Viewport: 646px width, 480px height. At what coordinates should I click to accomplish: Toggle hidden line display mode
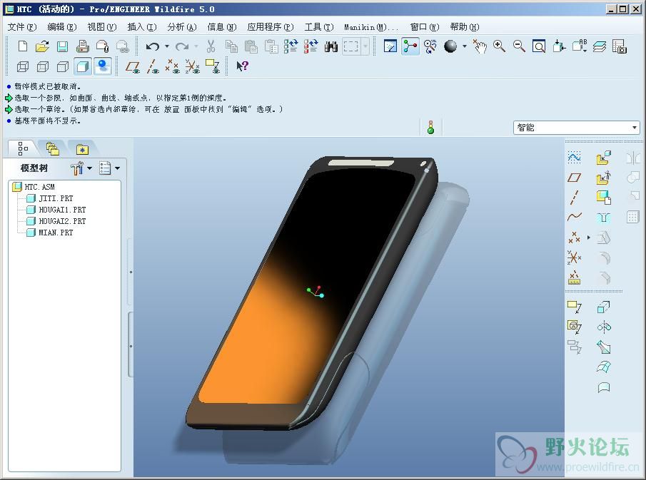pos(43,66)
